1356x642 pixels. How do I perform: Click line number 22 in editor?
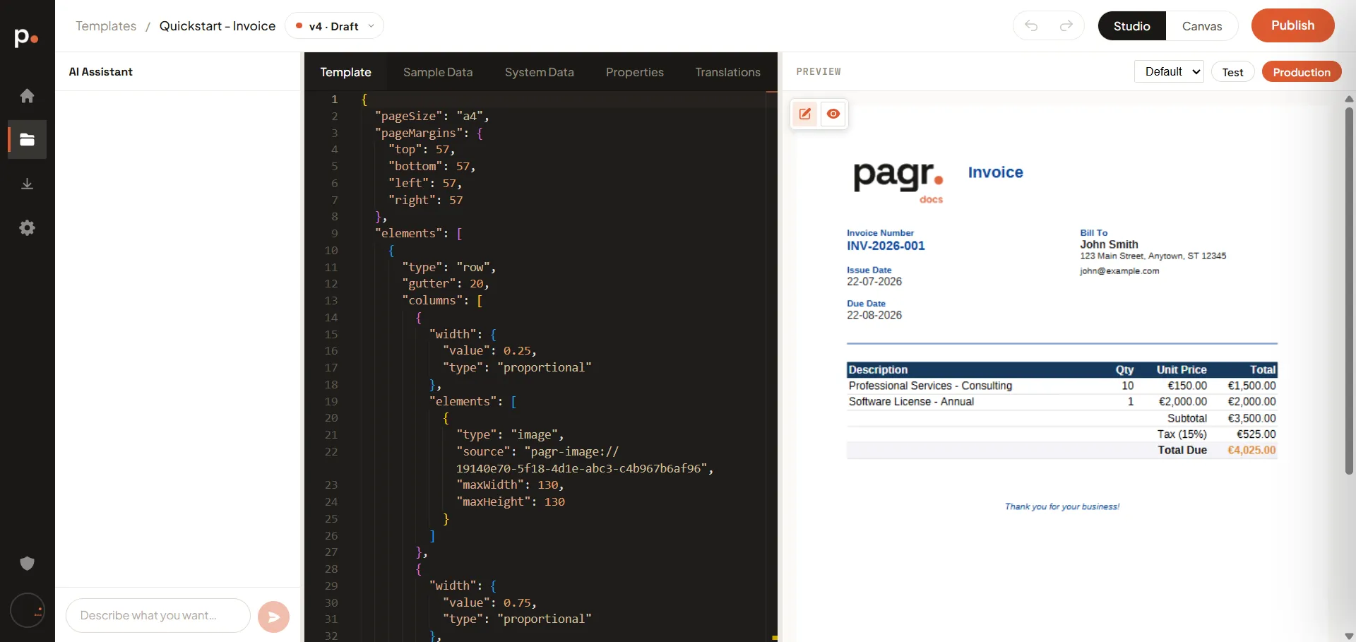click(x=331, y=451)
